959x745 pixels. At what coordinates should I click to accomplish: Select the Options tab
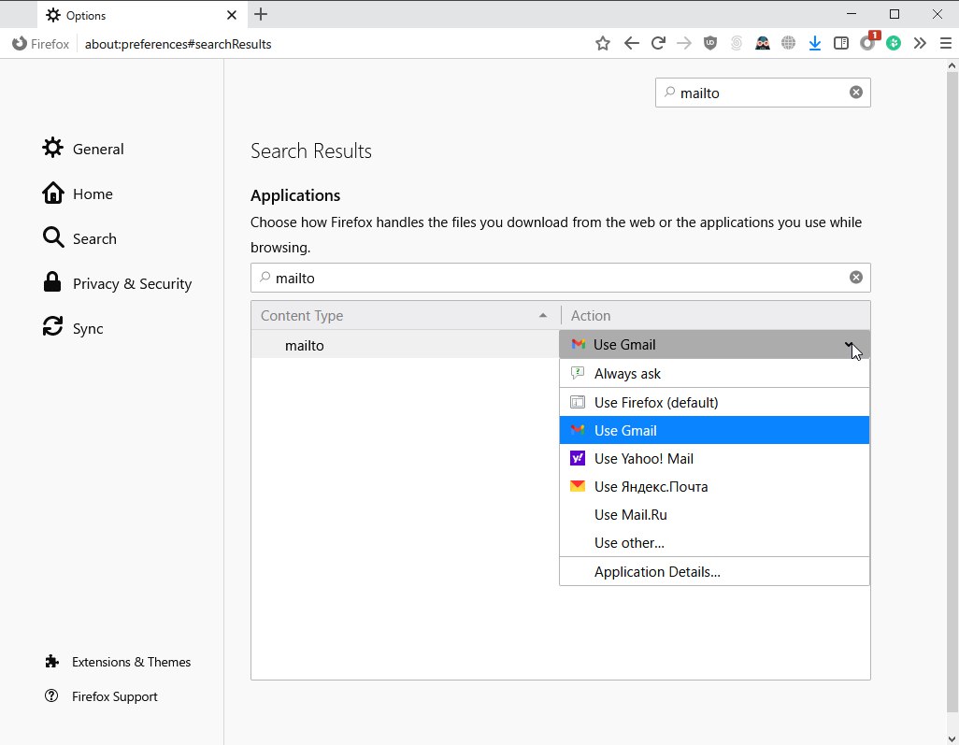tap(142, 15)
